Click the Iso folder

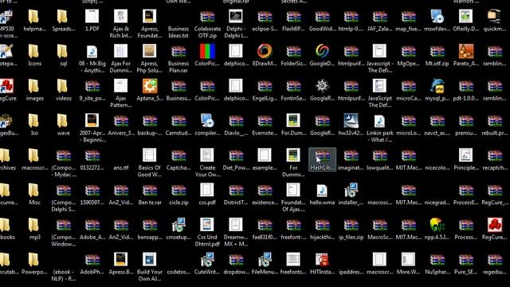point(33,120)
